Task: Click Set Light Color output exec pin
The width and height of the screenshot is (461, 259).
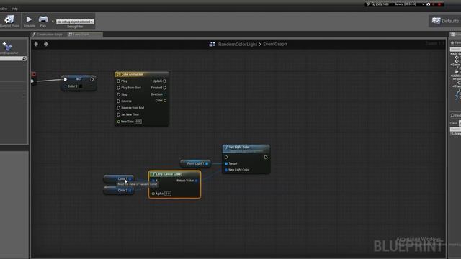Action: pos(266,157)
